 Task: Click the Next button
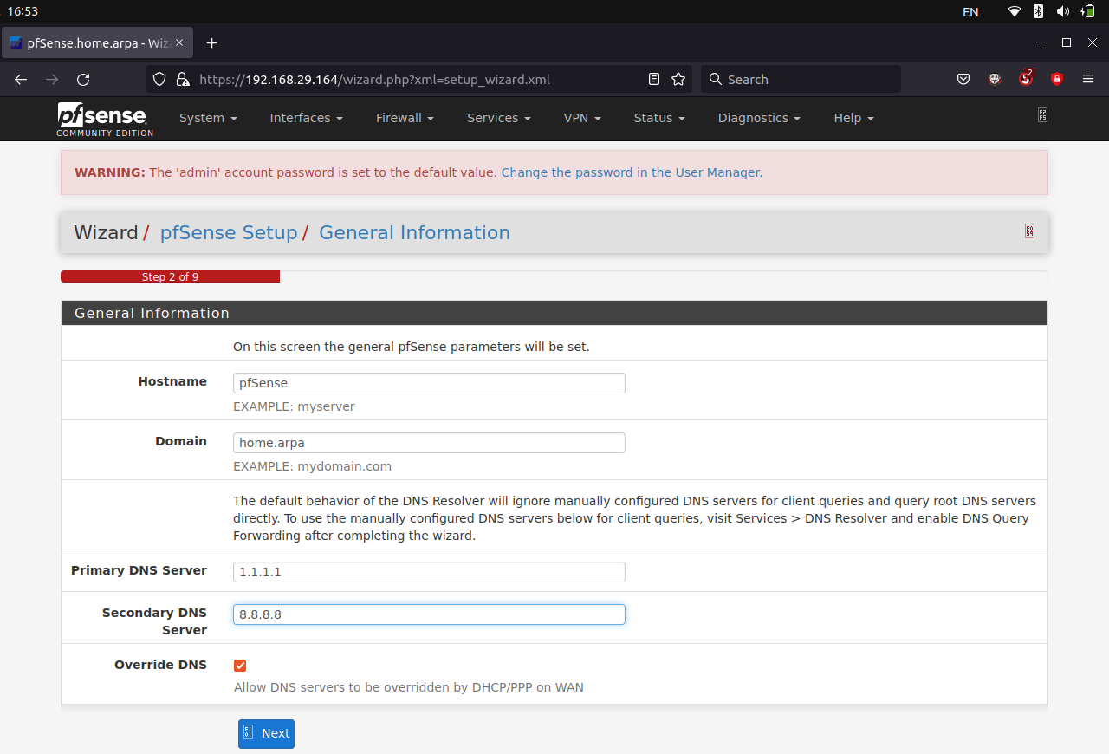266,733
